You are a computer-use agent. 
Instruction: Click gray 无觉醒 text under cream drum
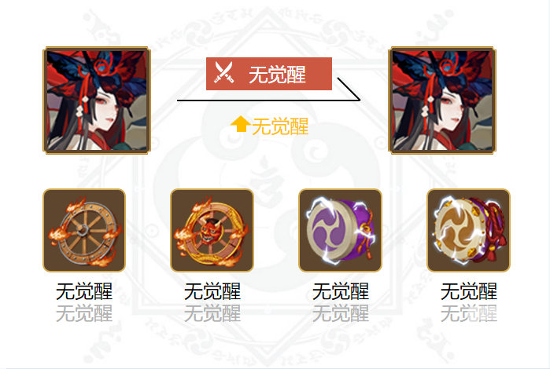pyautogui.click(x=469, y=313)
